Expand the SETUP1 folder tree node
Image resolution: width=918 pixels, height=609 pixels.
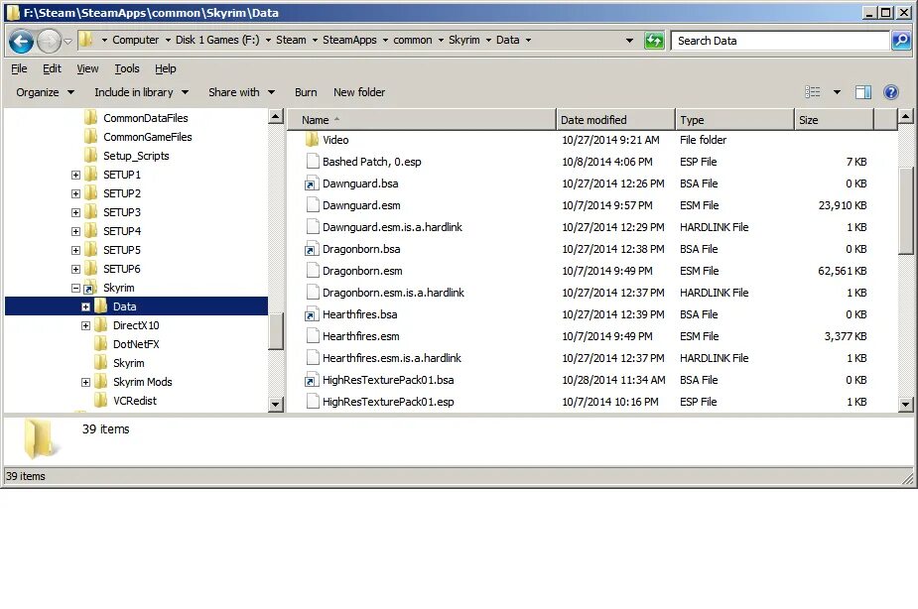[75, 175]
